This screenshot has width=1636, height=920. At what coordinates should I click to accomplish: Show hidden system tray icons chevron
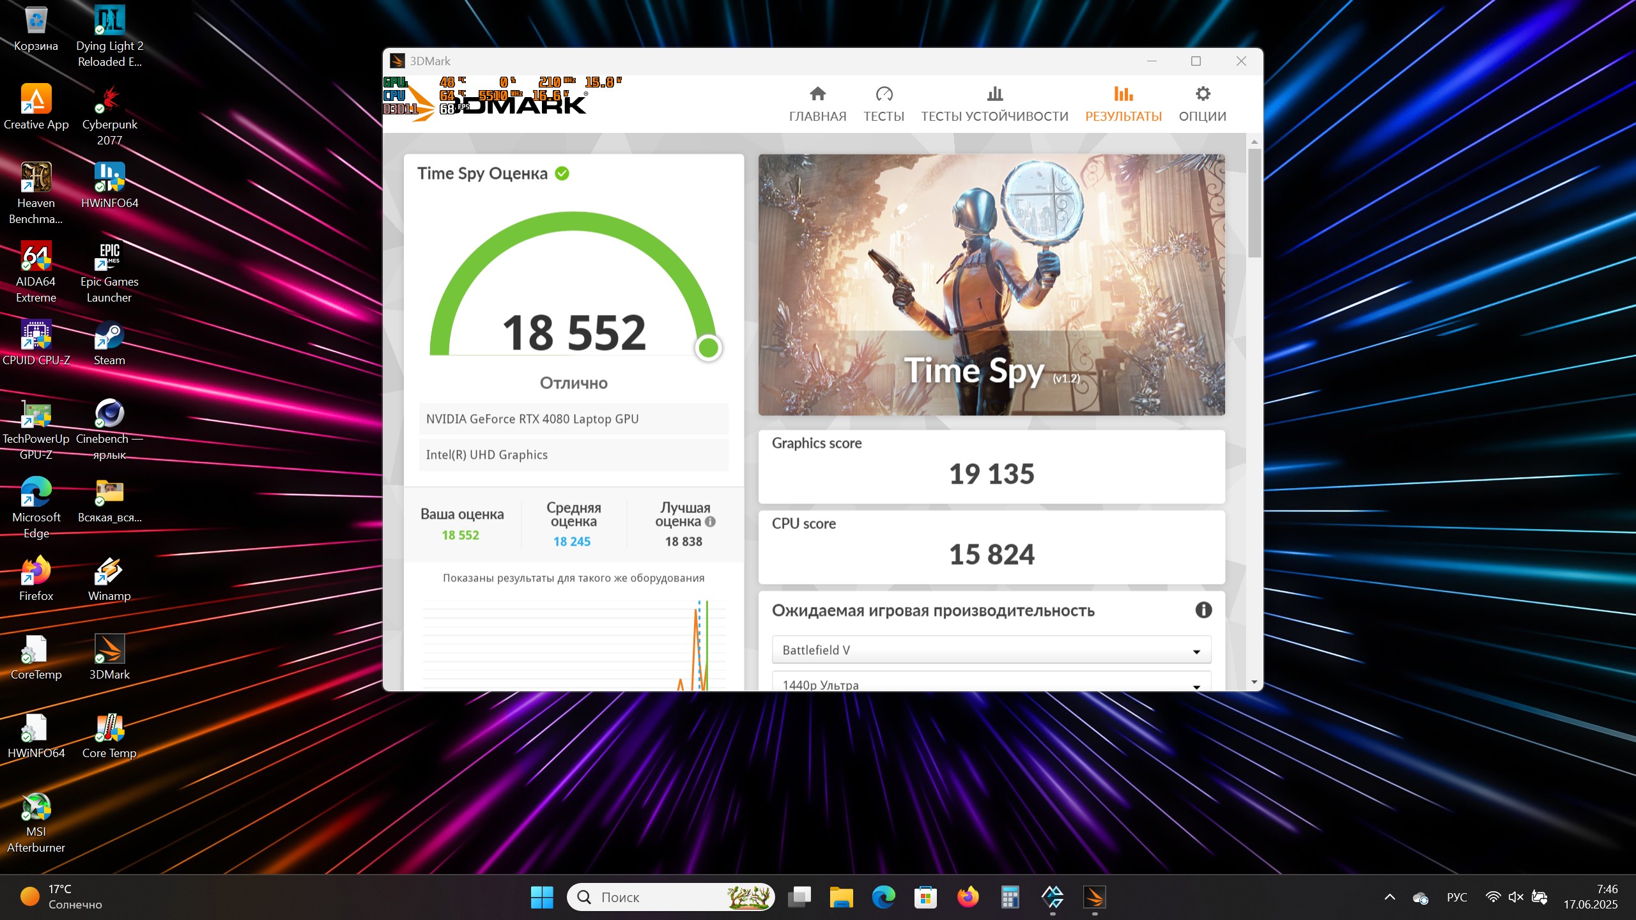(x=1389, y=898)
